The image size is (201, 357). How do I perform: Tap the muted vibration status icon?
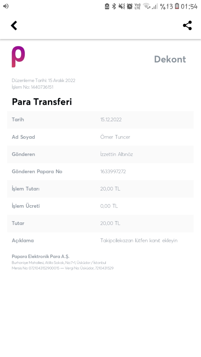tap(122, 6)
